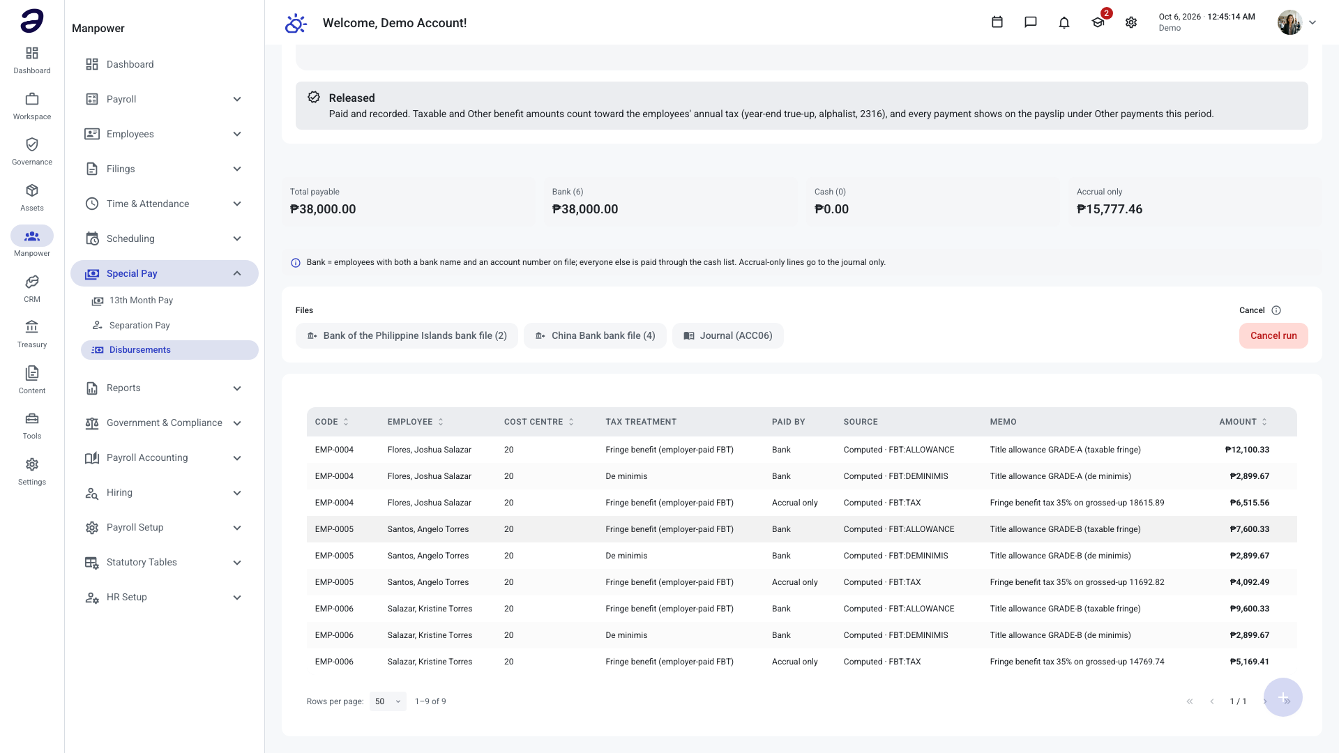1339x753 pixels.
Task: Open the user account dropdown chevron
Action: pos(1312,22)
